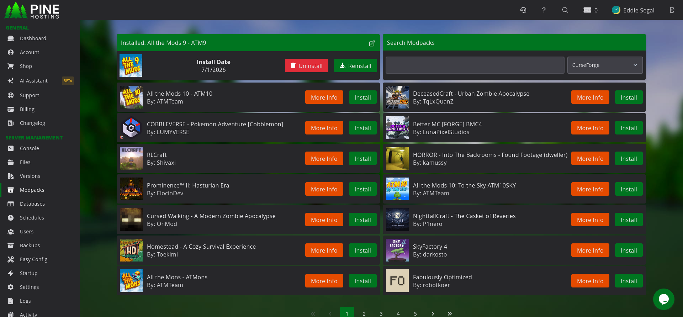Go to Changelog in sidebar
The height and width of the screenshot is (317, 683).
pyautogui.click(x=32, y=123)
